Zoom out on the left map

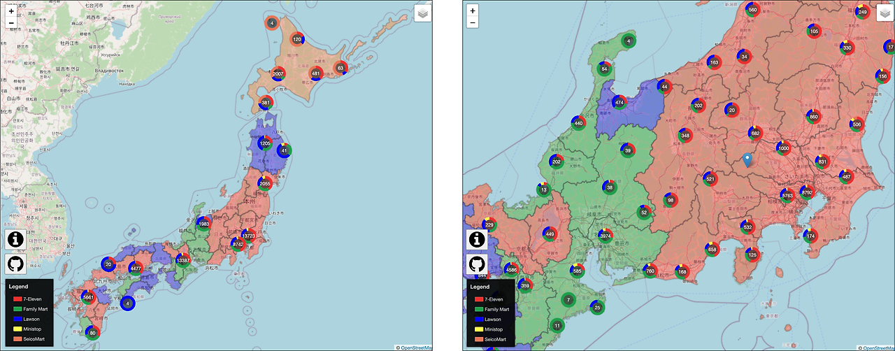click(11, 22)
